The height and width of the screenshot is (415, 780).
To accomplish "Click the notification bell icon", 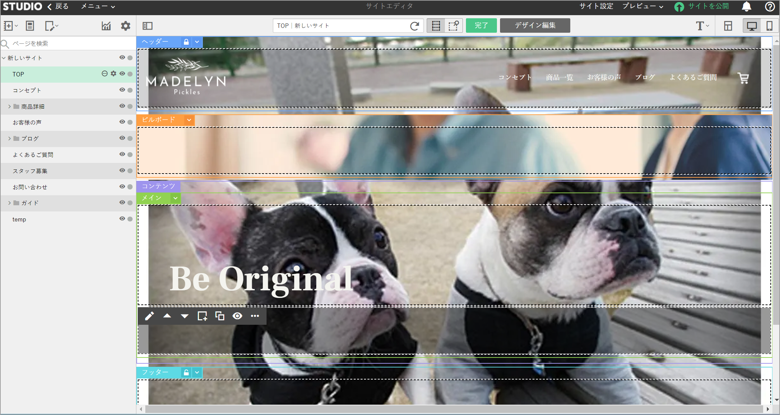I will 746,7.
